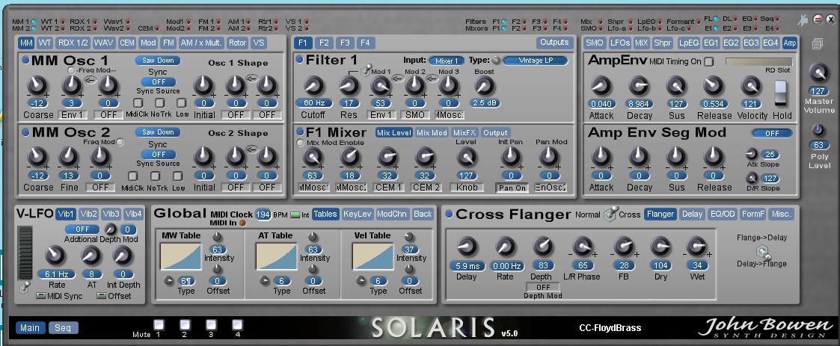This screenshot has width=840, height=346.
Task: Click the arrow between Osc 1 Shape knobs
Action: pos(251,78)
